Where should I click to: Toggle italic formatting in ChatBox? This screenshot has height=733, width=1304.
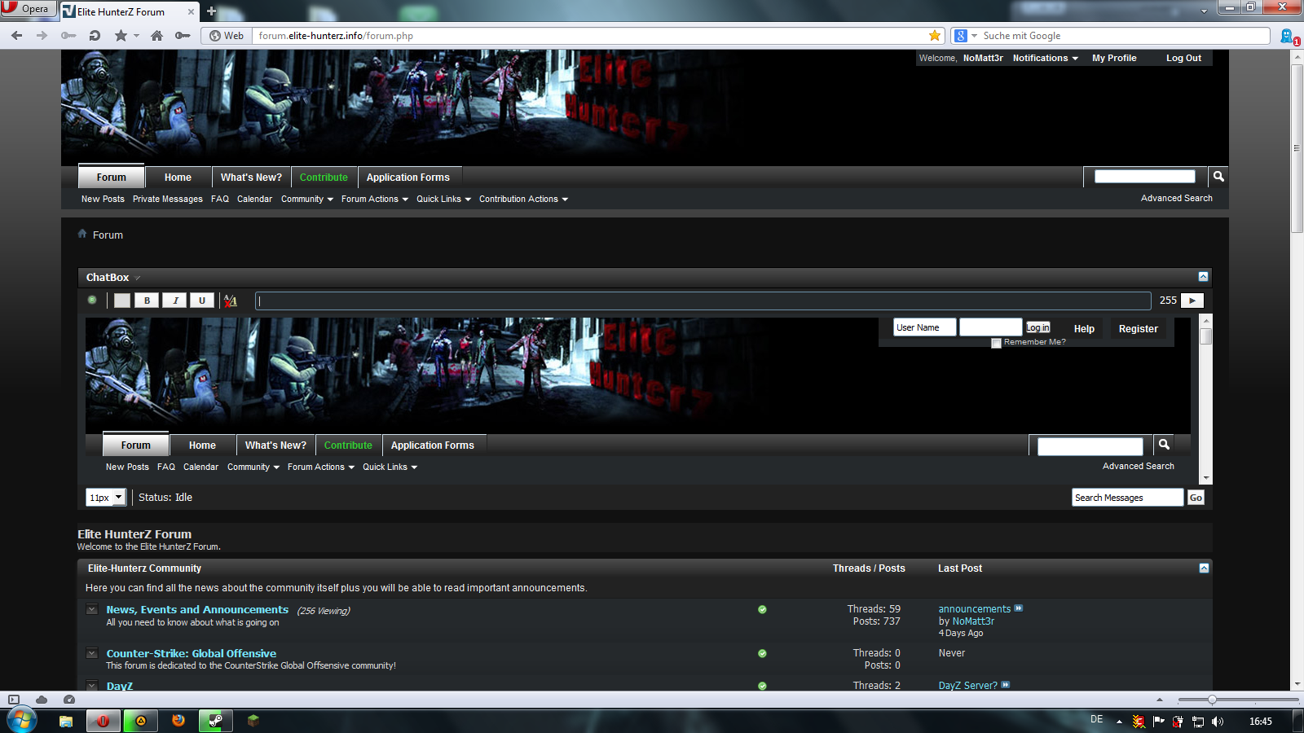pos(174,301)
